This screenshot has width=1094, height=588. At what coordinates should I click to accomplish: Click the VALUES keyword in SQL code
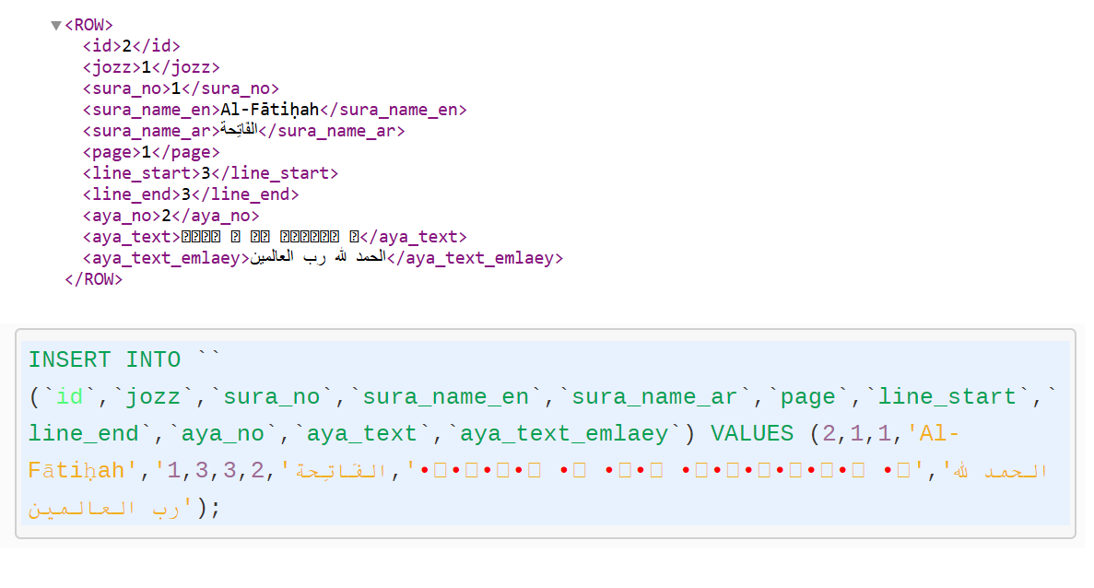[751, 433]
